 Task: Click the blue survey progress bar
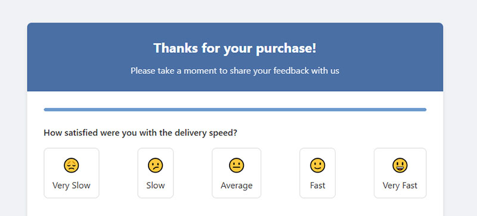click(235, 109)
